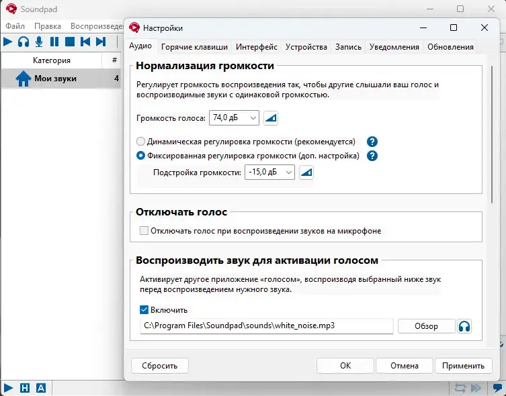Viewport: 506px width, 396px height.
Task: Open help for Фиксированная регулировка громкости
Action: [372, 156]
